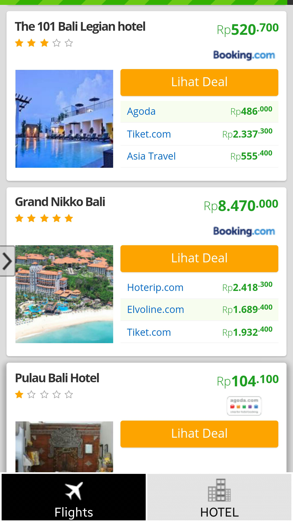The image size is (293, 522).
Task: Tap the airplane Flights icon
Action: [x=74, y=491]
